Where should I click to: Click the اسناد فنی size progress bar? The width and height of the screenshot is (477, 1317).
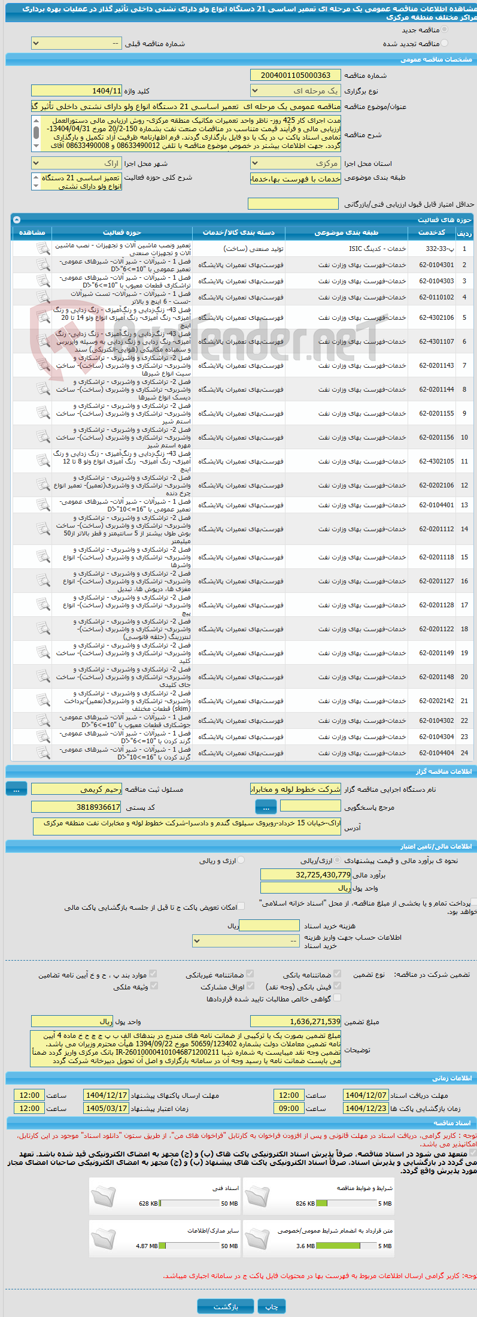190,1203
